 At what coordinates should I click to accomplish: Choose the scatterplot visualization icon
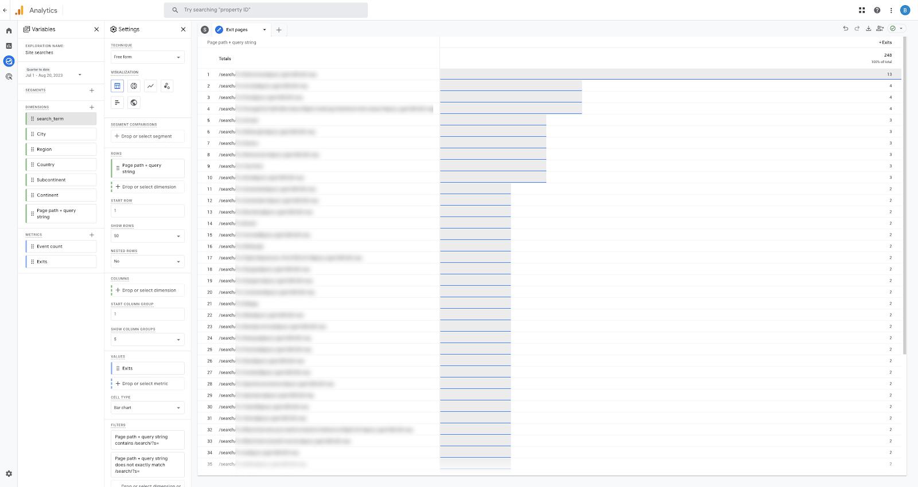(167, 86)
